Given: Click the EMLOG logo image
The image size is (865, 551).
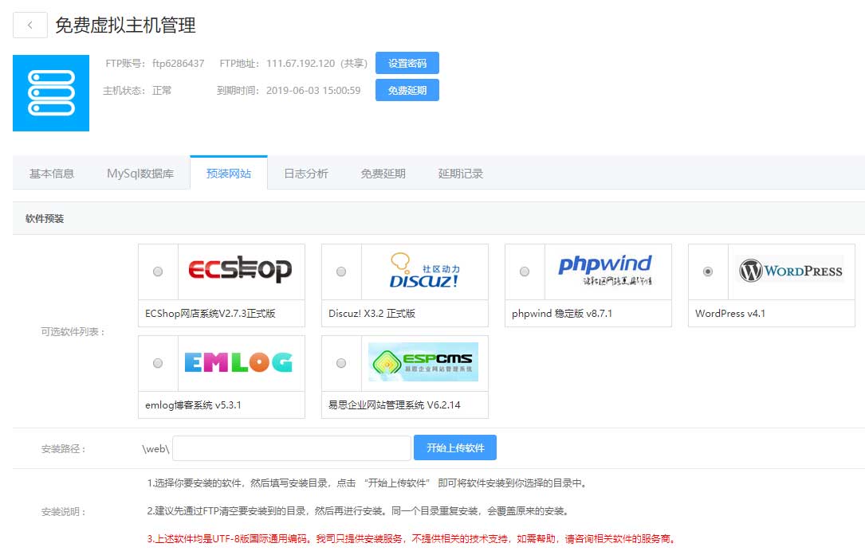Looking at the screenshot, I should [238, 362].
